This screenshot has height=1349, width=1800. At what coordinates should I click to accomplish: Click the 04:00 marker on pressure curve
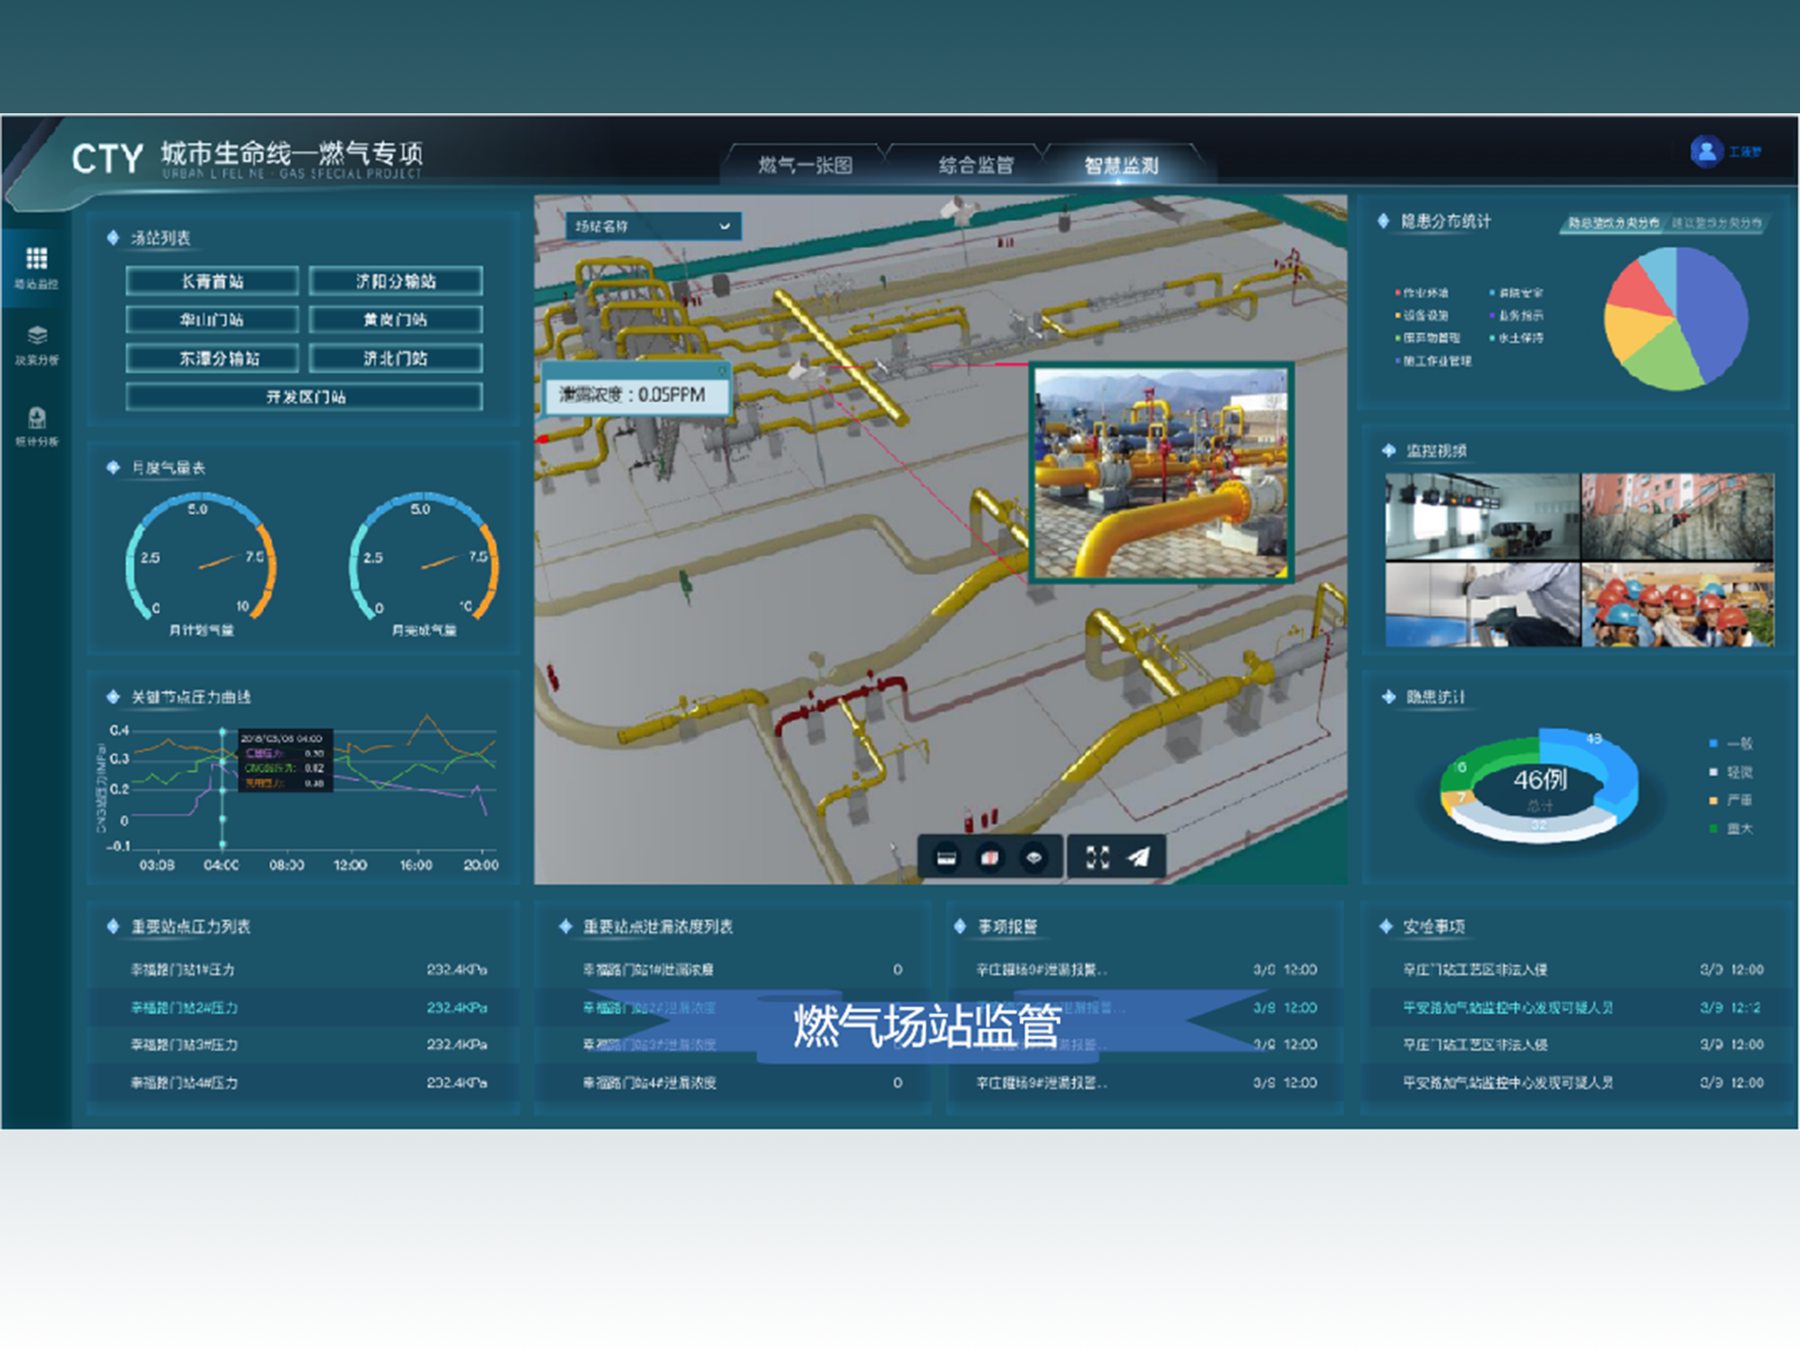[223, 789]
